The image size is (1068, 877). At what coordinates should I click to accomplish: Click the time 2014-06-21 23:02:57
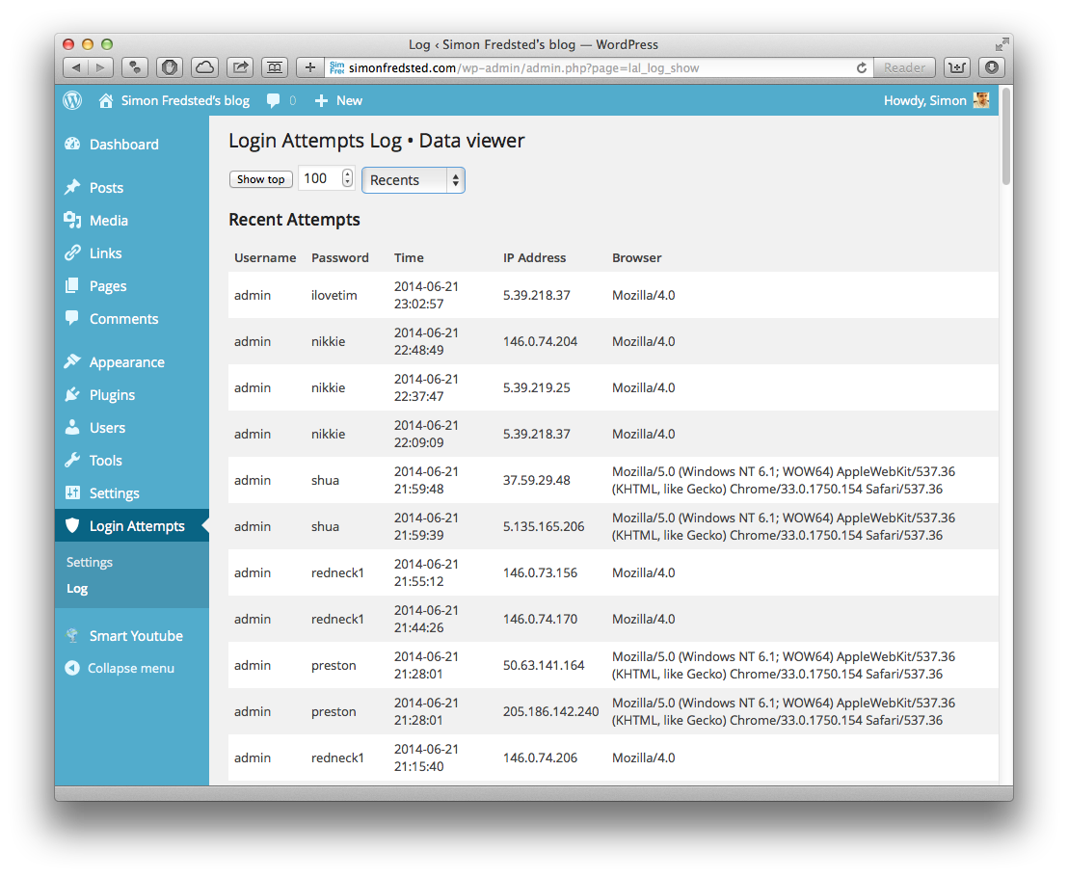click(x=426, y=296)
